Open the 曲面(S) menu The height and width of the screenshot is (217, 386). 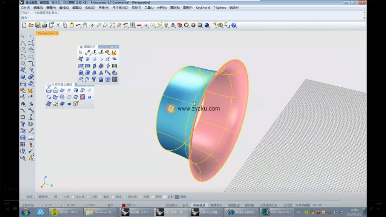[x=77, y=8]
